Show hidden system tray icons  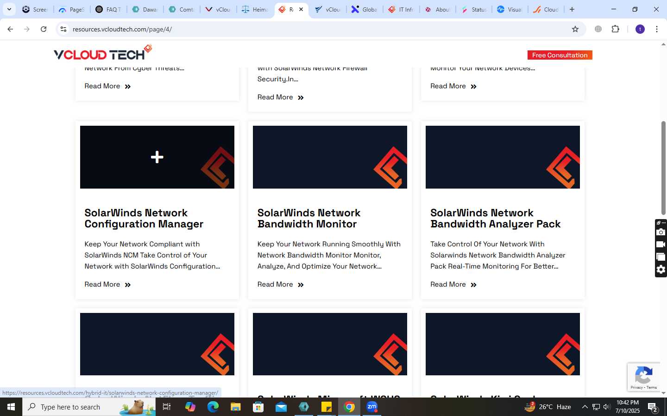(585, 407)
